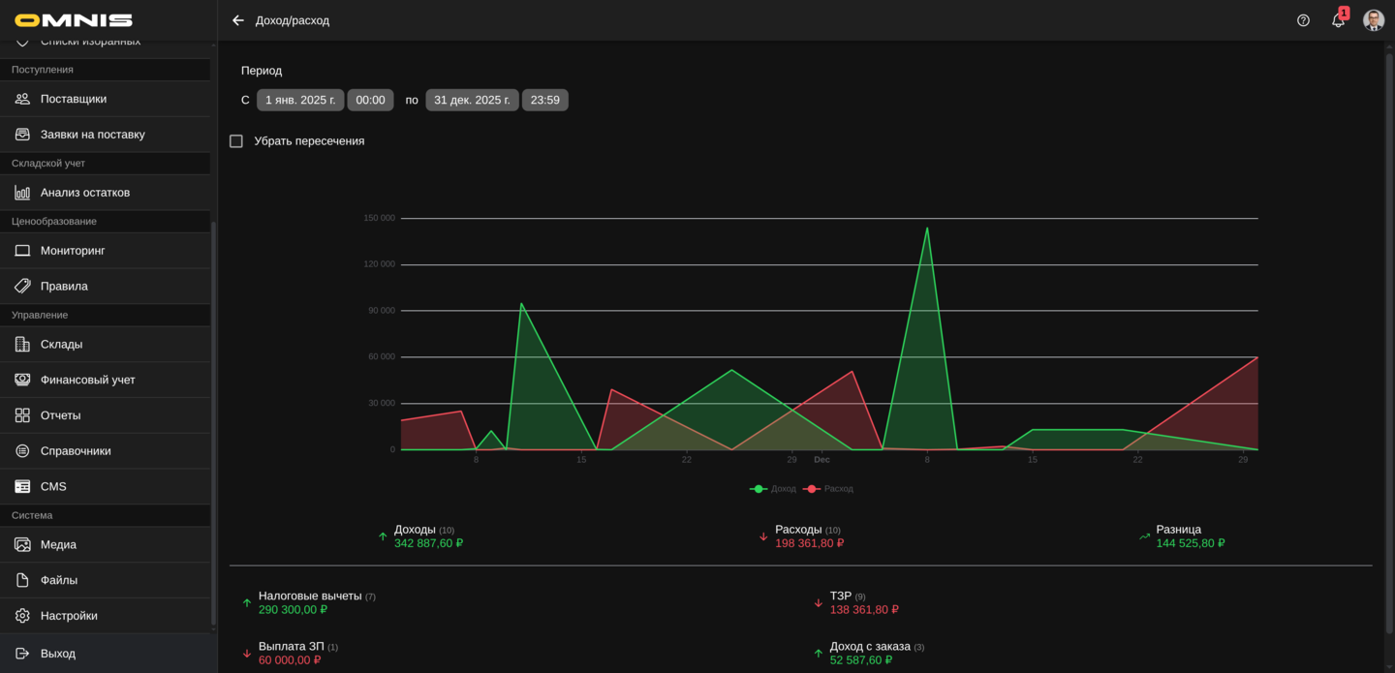Click the Анализ остатков chart icon
The width and height of the screenshot is (1395, 673).
pyautogui.click(x=22, y=193)
